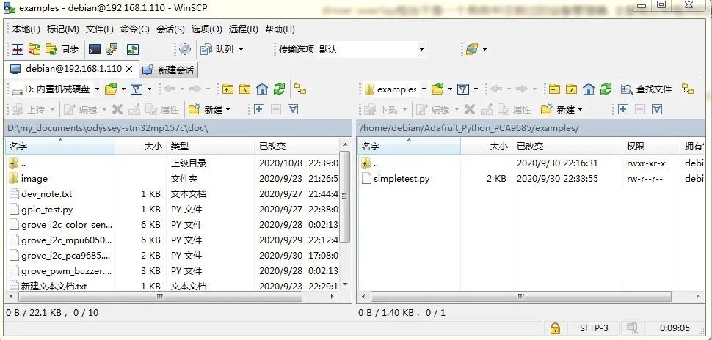Click the local panel plus select-files icon
The image size is (712, 340).
pyautogui.click(x=259, y=109)
